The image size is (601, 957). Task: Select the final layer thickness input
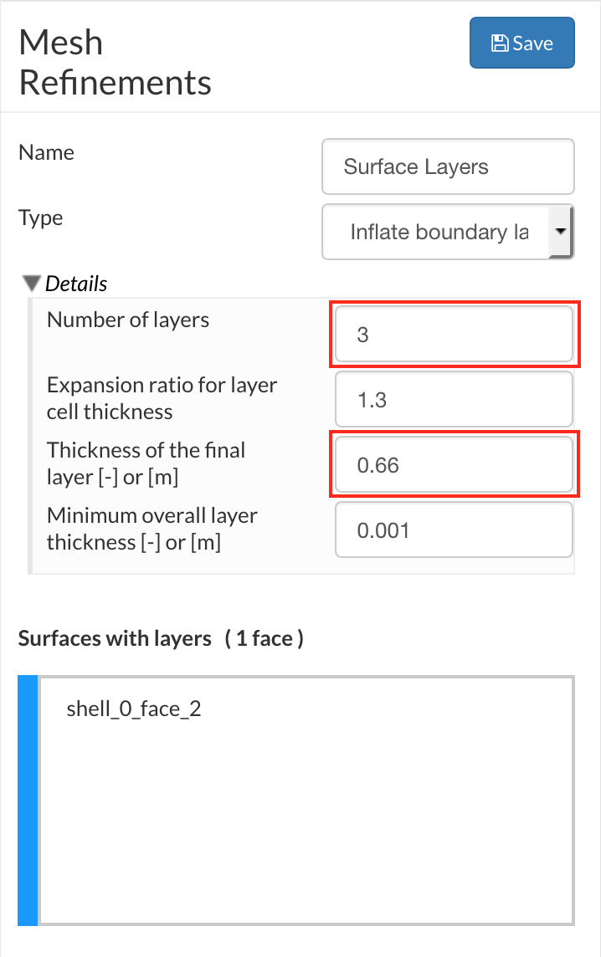click(454, 465)
